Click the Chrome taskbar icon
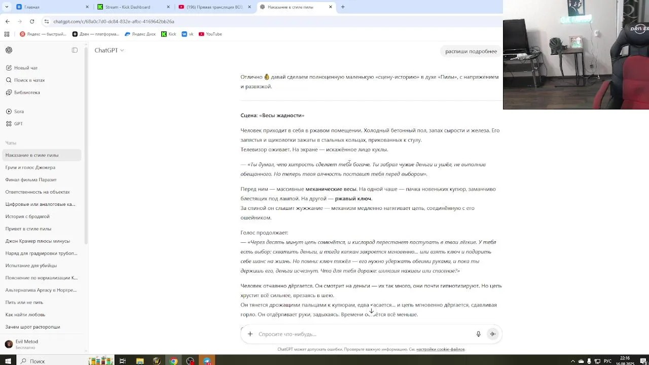Viewport: 649px width, 365px height. 173,361
